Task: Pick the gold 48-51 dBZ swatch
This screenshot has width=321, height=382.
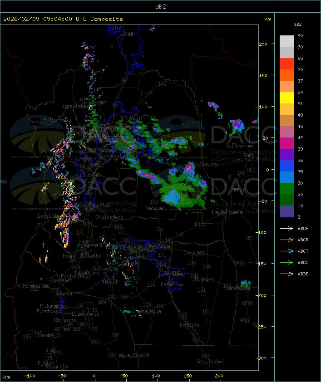Action: (286, 109)
